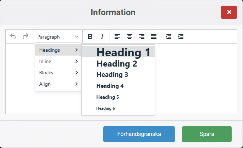Decrease the paragraph indent
243x148 pixels.
[169, 36]
